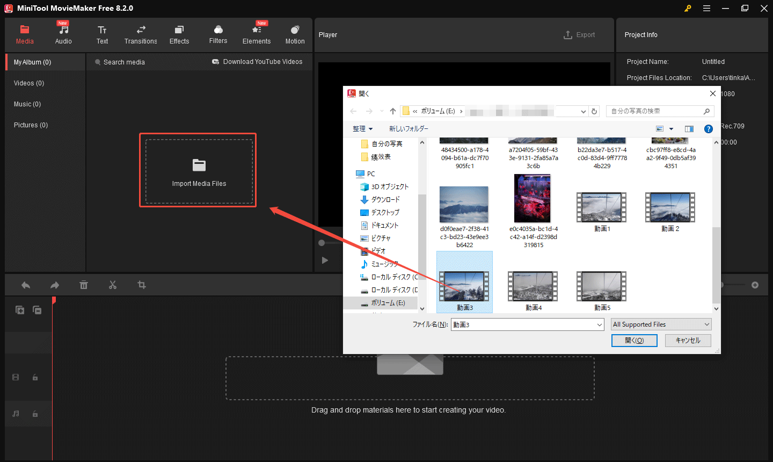Open the hamburger menu in title bar
The image size is (773, 462).
[706, 8]
